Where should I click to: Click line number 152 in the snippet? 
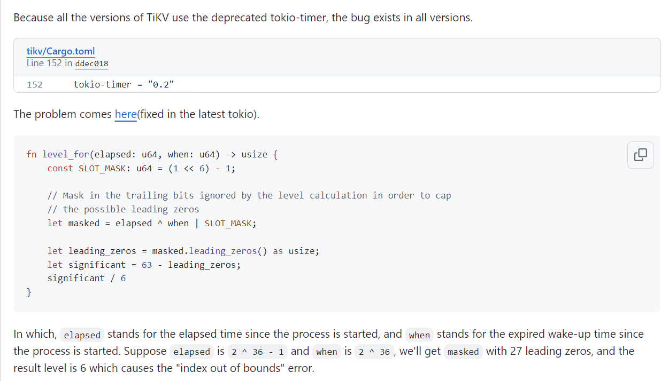(x=34, y=84)
